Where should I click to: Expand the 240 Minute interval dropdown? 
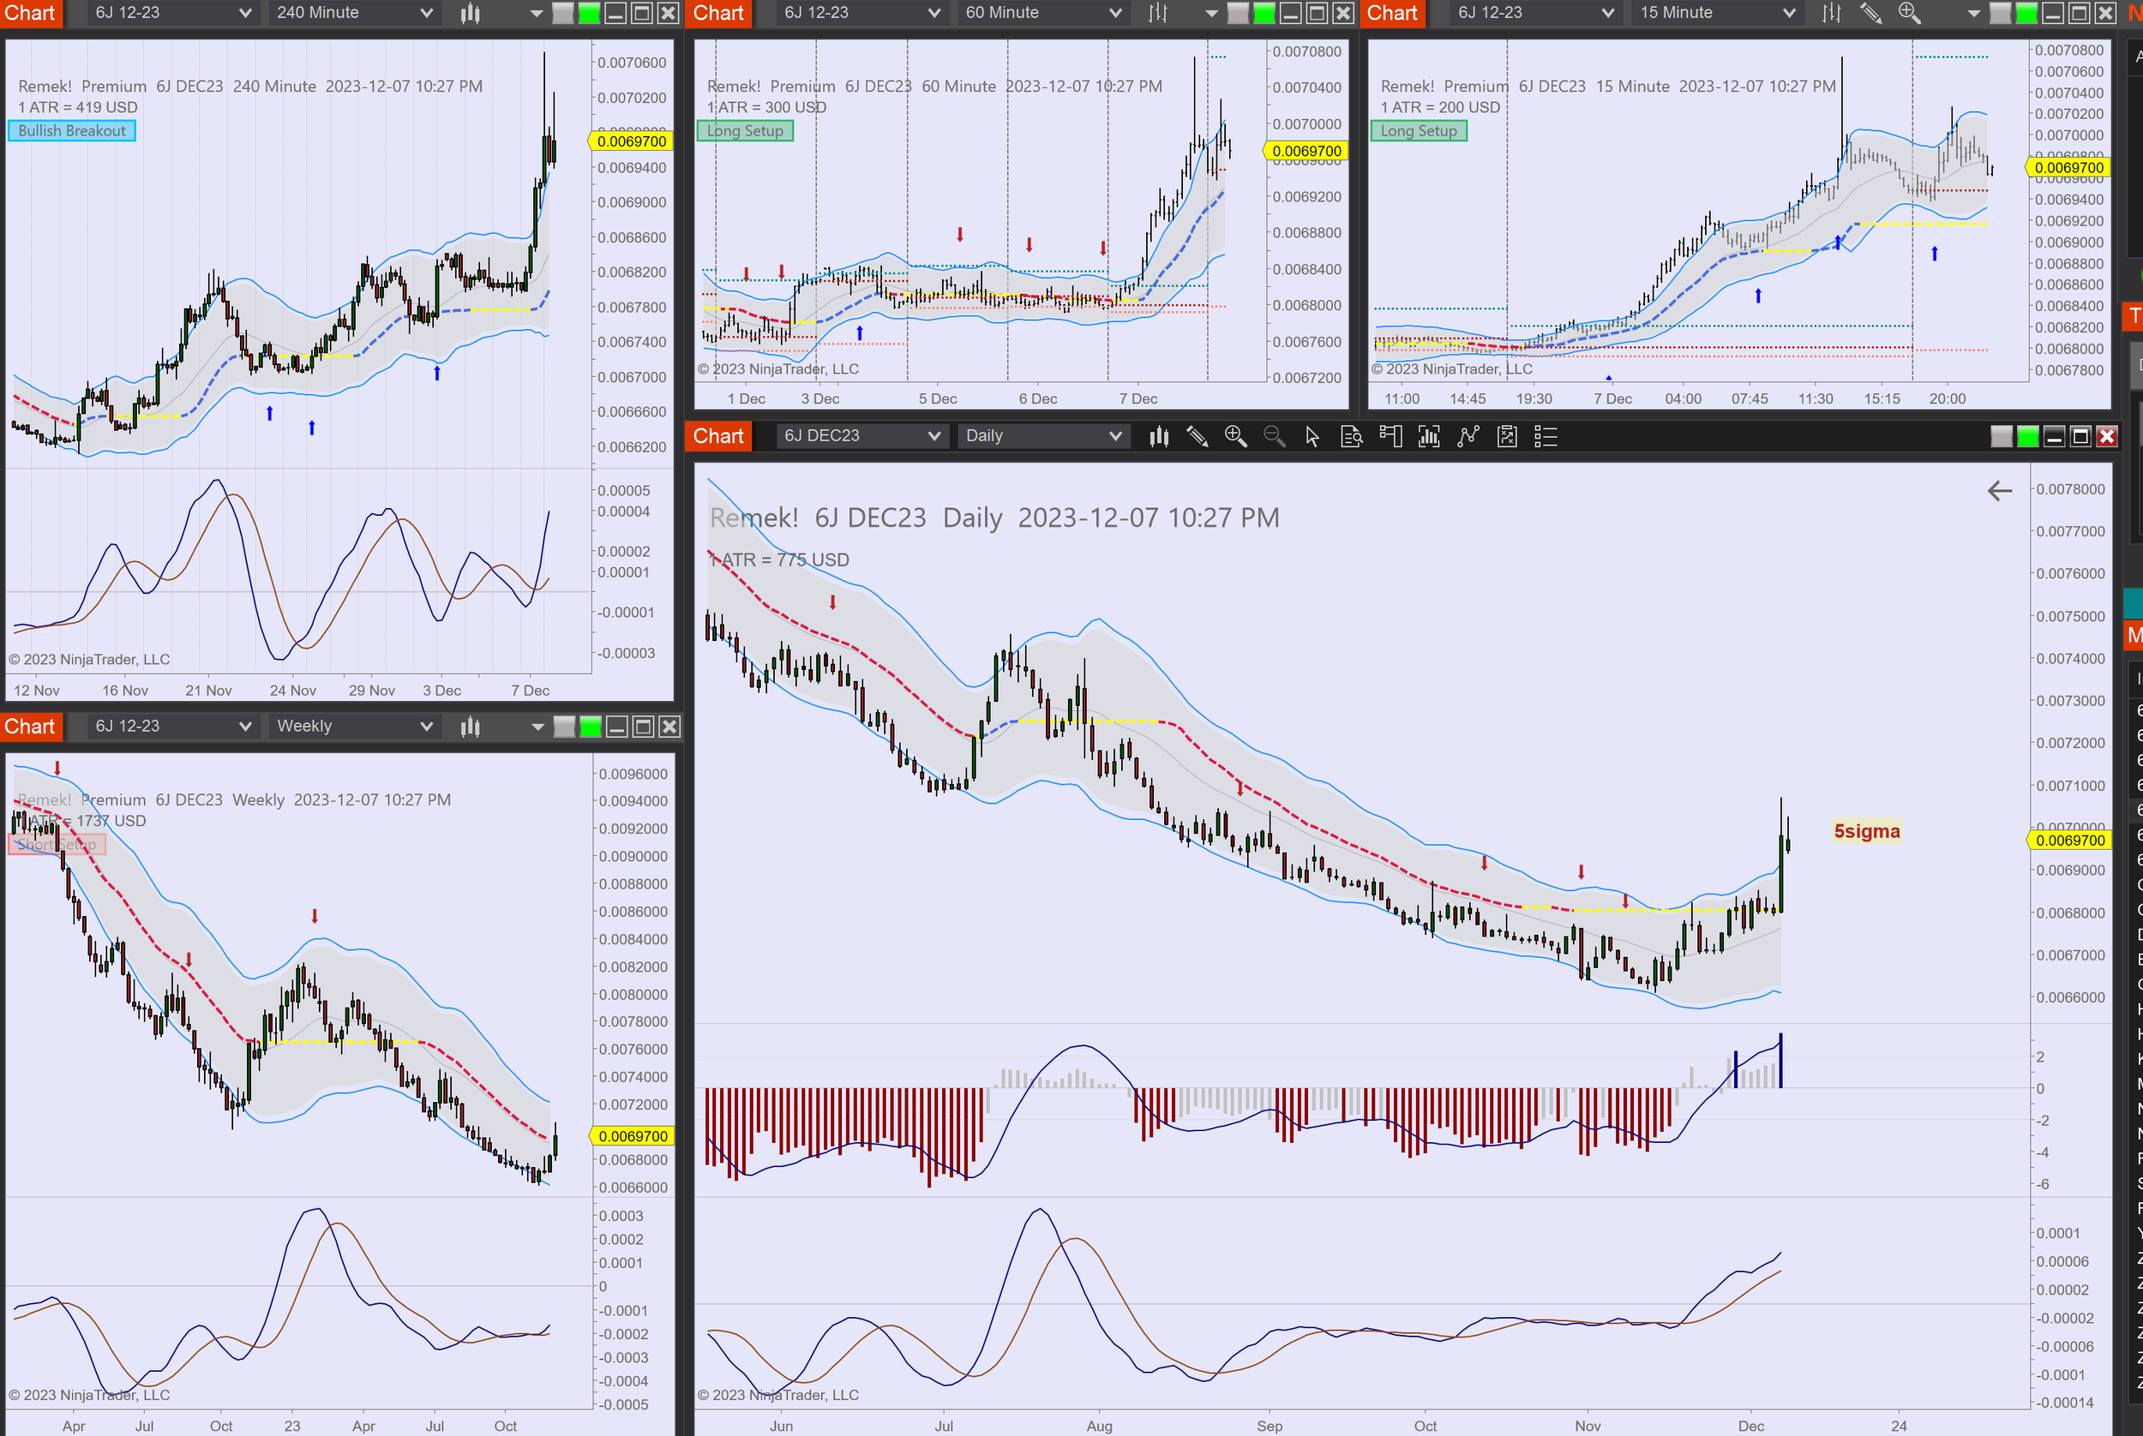point(354,13)
